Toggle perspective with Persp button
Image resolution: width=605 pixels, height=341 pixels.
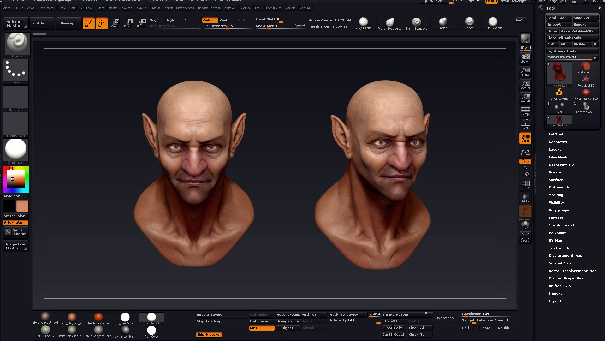click(525, 111)
